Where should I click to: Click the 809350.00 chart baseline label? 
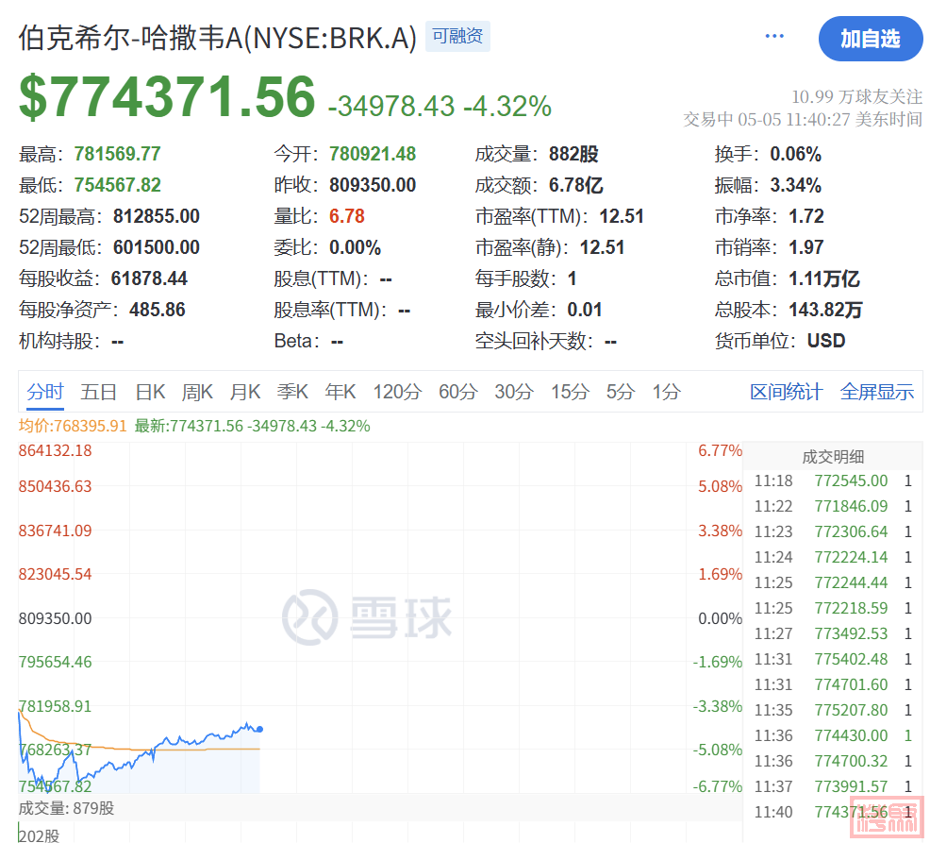pos(55,618)
